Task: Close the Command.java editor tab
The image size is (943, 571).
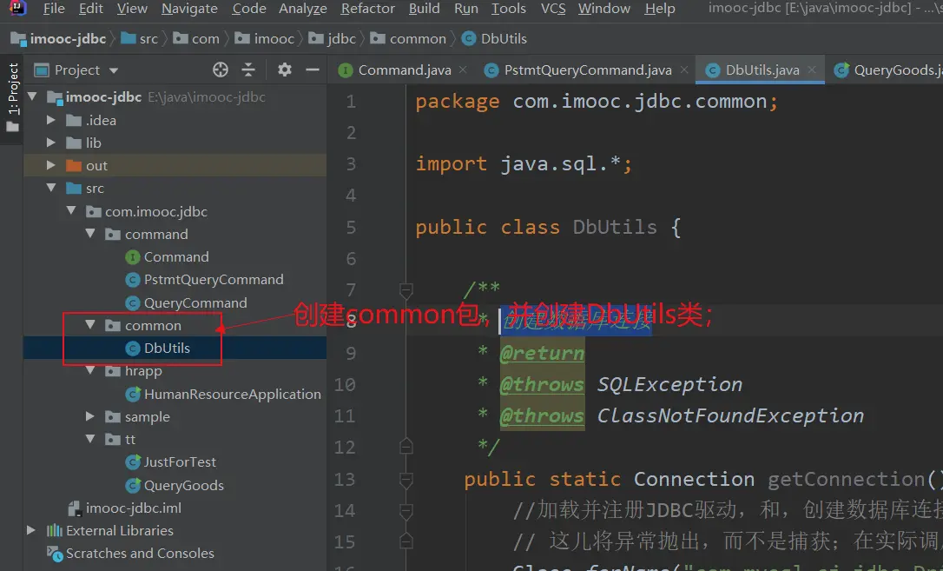Action: (463, 70)
